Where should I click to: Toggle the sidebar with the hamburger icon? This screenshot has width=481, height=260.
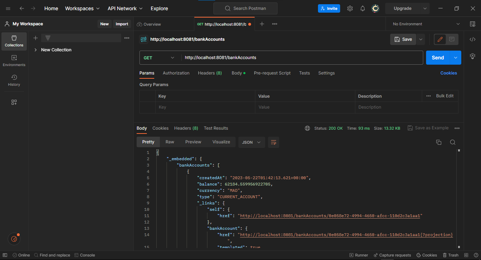tap(8, 8)
